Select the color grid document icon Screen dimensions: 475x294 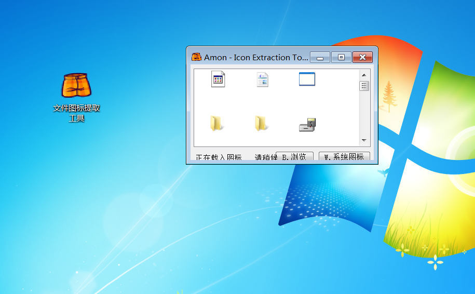218,79
